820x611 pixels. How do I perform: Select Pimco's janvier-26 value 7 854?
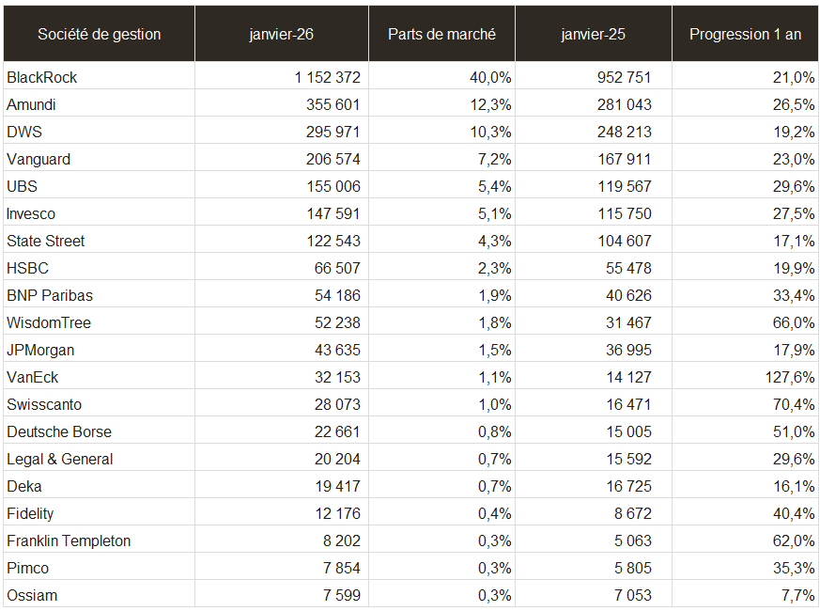coord(338,568)
